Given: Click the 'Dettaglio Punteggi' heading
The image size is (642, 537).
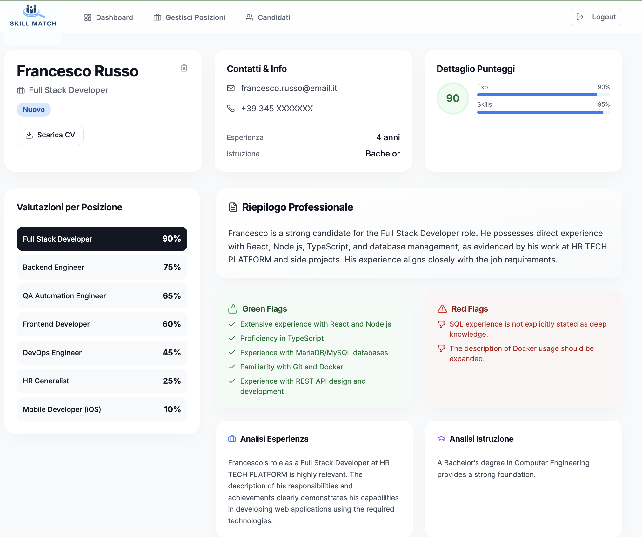Looking at the screenshot, I should (476, 69).
